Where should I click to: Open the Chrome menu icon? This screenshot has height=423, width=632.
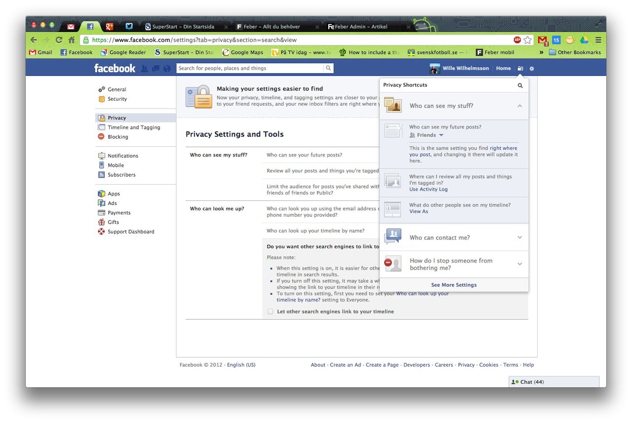tap(598, 40)
